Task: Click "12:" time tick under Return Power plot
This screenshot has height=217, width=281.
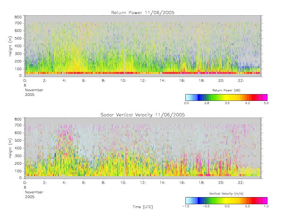Action: tap(143, 81)
